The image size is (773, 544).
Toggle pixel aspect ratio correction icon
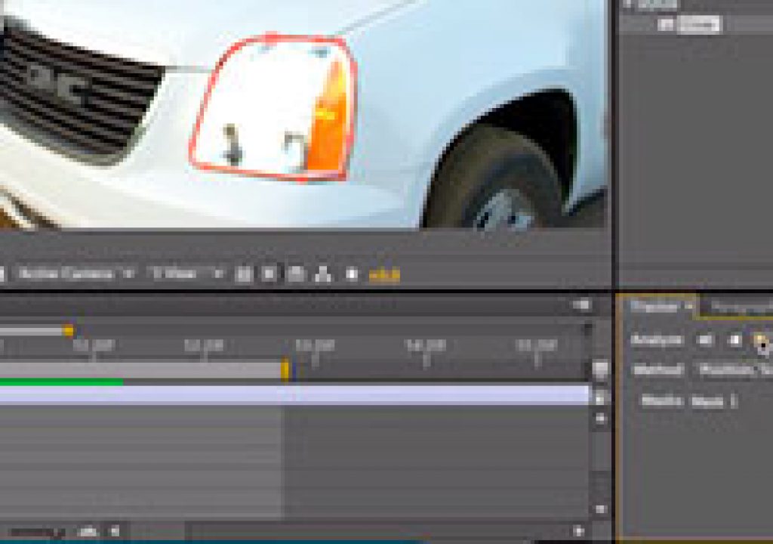243,274
